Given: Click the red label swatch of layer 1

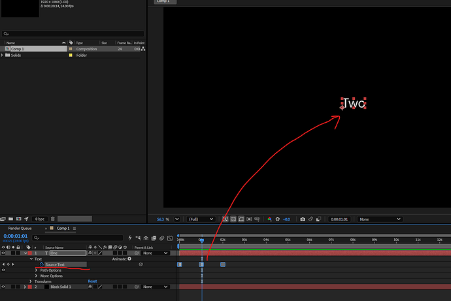Looking at the screenshot, I should coord(30,253).
